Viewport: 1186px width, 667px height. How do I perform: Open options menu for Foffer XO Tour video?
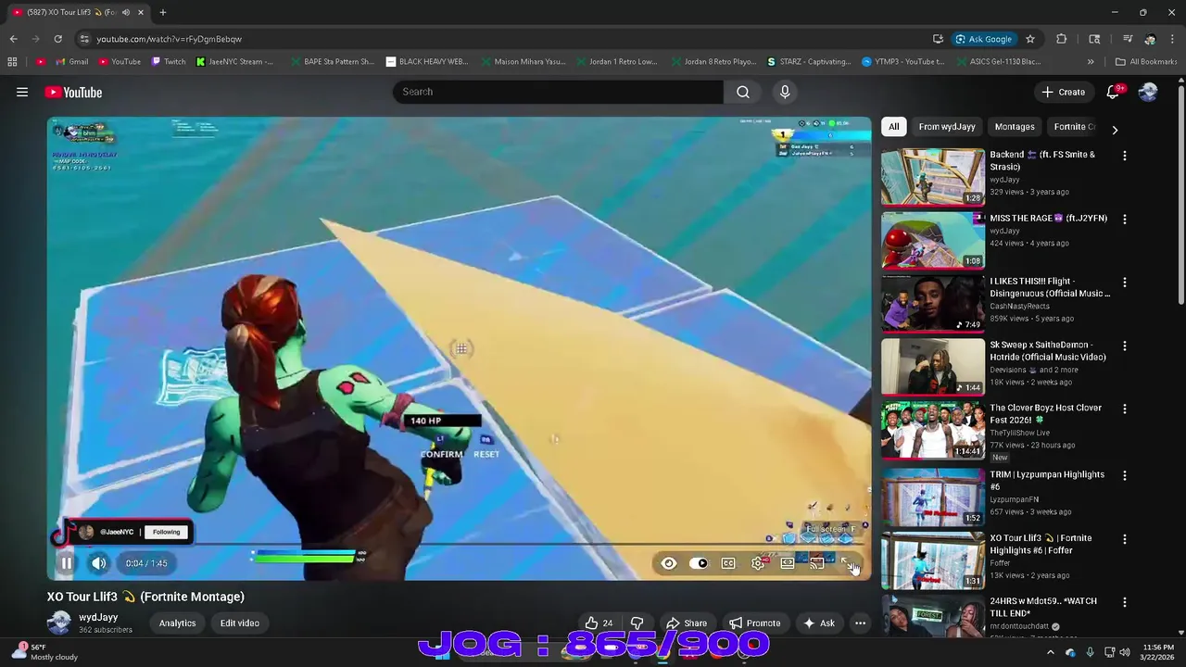tap(1125, 539)
